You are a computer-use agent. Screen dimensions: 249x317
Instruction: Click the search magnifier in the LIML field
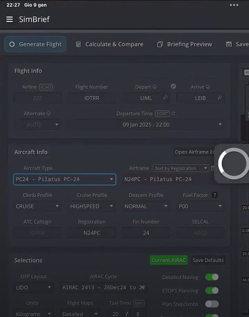pyautogui.click(x=165, y=97)
